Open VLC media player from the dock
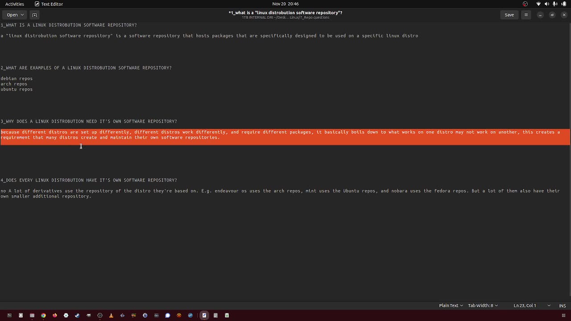 coord(111,315)
